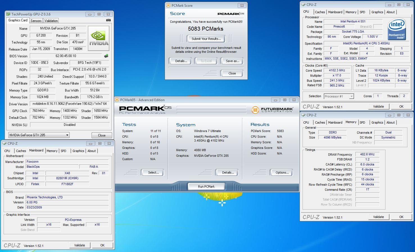415x252 pixels.
Task: Click the PCMark Score value 5083 under Results
Action: click(280, 131)
